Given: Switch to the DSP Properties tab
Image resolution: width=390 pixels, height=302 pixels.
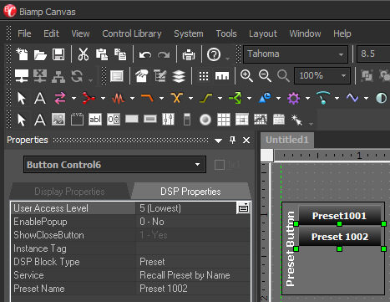Looking at the screenshot, I should click(190, 192).
